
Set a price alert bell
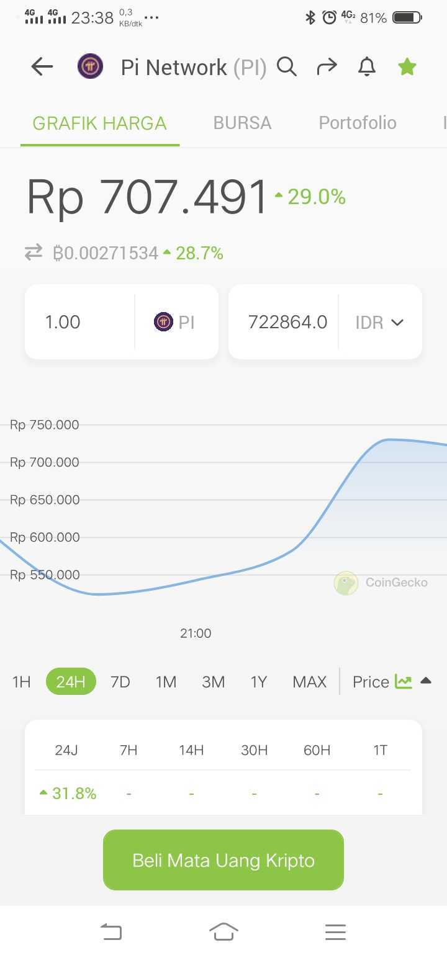click(367, 66)
